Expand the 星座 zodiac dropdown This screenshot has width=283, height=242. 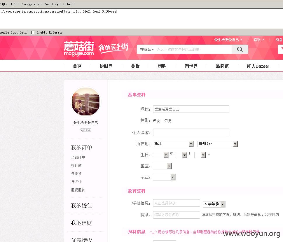pyautogui.click(x=162, y=166)
